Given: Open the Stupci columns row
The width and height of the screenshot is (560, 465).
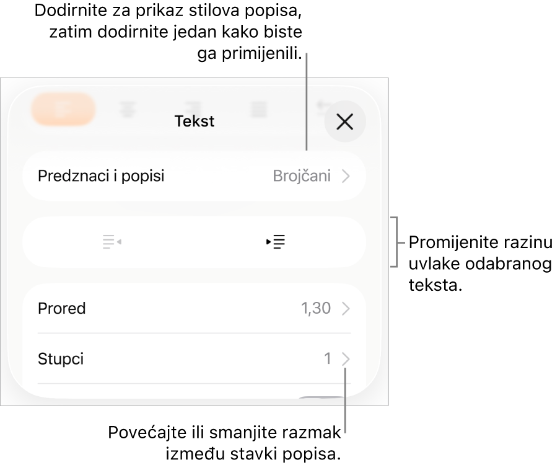Looking at the screenshot, I should (x=195, y=359).
